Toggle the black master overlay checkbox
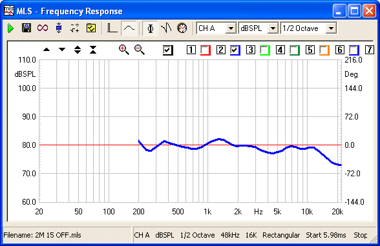Image resolution: width=380 pixels, height=246 pixels. 167,50
